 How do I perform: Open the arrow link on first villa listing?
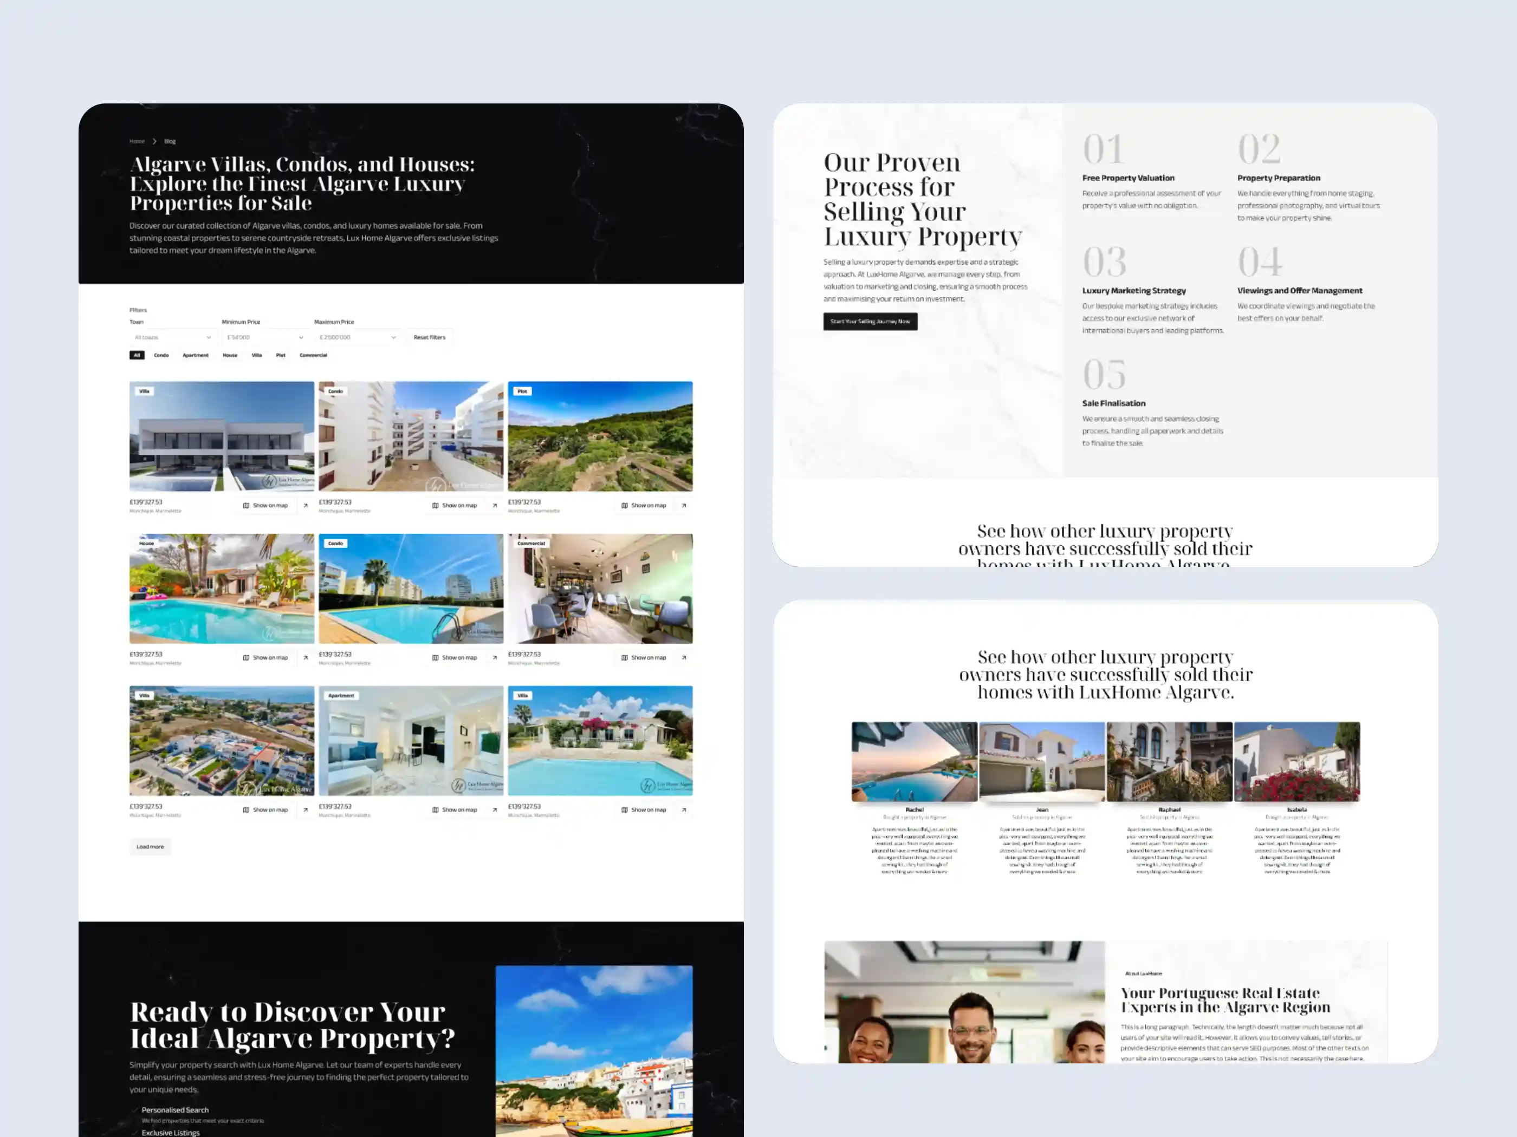tap(305, 506)
